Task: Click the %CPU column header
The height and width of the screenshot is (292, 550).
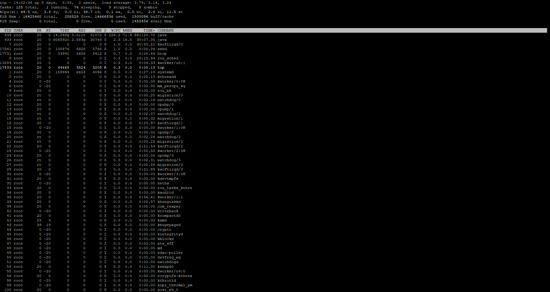Action: pyautogui.click(x=116, y=30)
